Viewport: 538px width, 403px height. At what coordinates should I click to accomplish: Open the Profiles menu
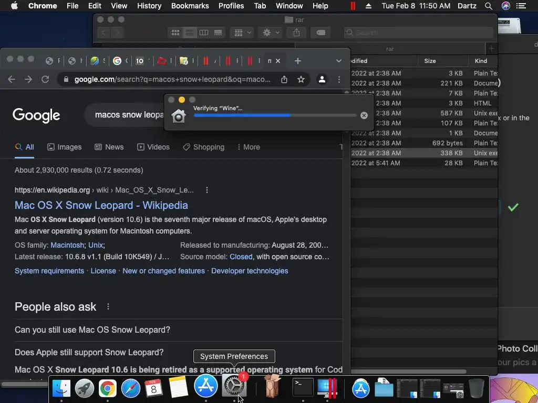[x=231, y=6]
